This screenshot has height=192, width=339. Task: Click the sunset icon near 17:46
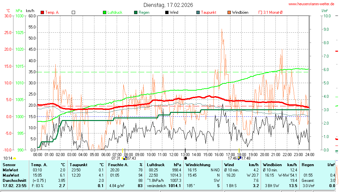239,158
